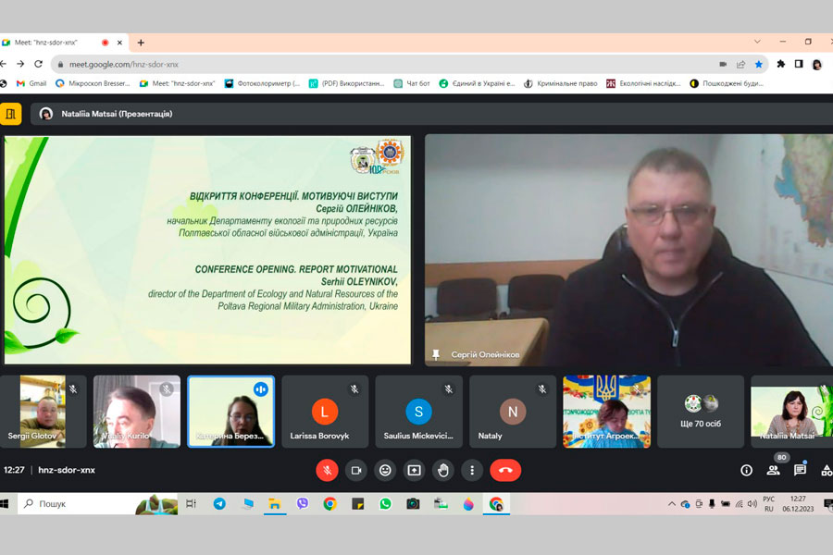Expand the tab search chevron
Image resolution: width=833 pixels, height=555 pixels.
click(x=757, y=42)
